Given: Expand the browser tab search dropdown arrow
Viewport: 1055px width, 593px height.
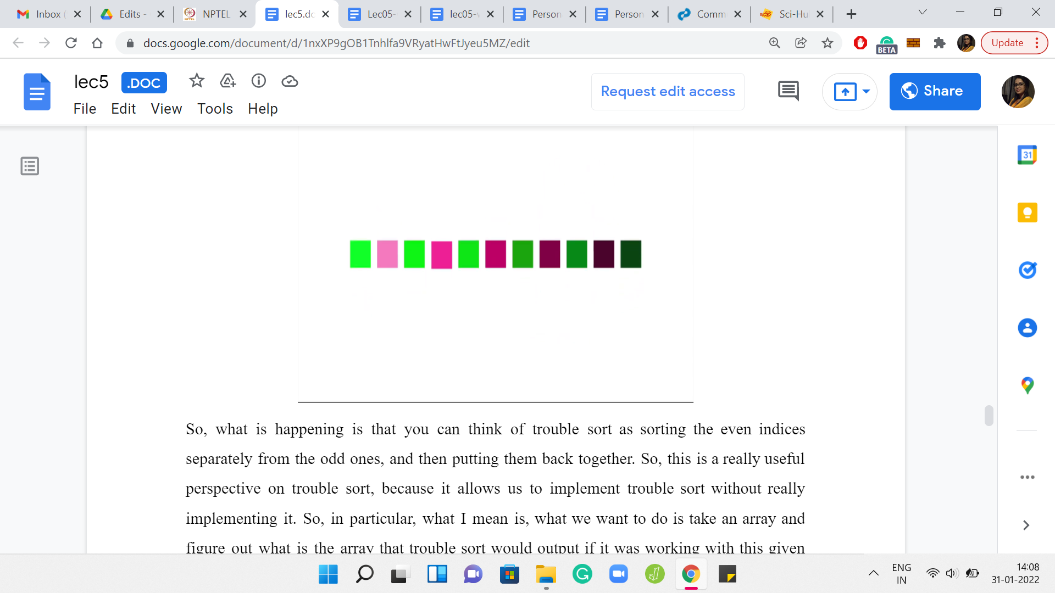Looking at the screenshot, I should point(922,12).
